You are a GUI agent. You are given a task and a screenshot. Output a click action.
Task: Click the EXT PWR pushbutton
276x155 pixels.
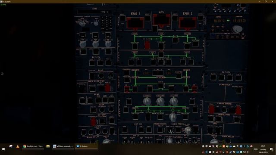point(171,89)
